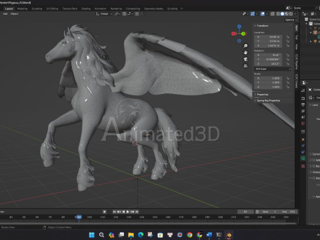Click End frame field in timeline

pyautogui.click(x=289, y=212)
